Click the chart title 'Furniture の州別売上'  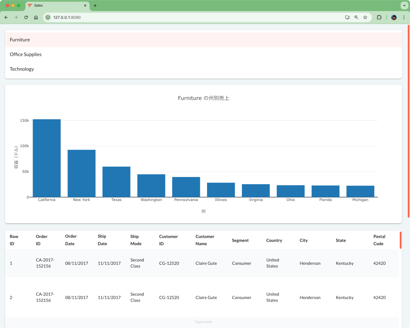coord(204,98)
